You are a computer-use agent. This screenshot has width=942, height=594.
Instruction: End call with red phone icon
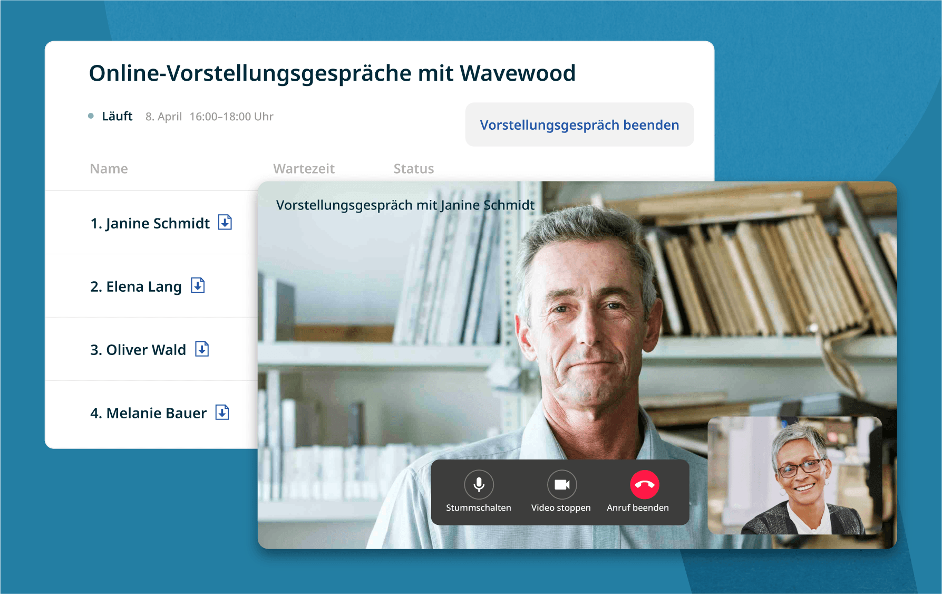point(645,484)
